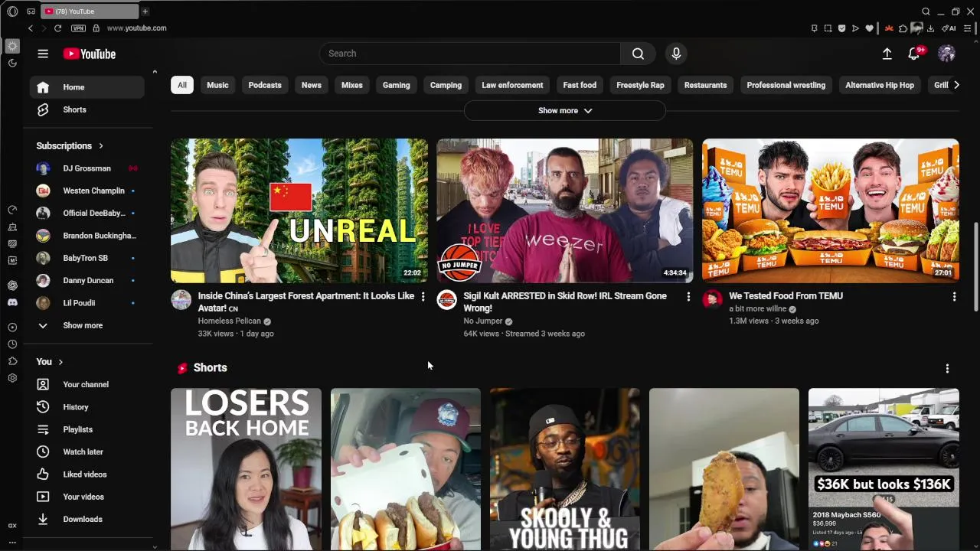Go back to the previous page
Image resolution: width=980 pixels, height=551 pixels.
click(31, 28)
